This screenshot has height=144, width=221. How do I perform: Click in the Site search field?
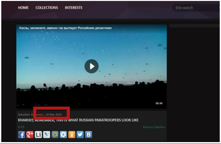click(194, 8)
